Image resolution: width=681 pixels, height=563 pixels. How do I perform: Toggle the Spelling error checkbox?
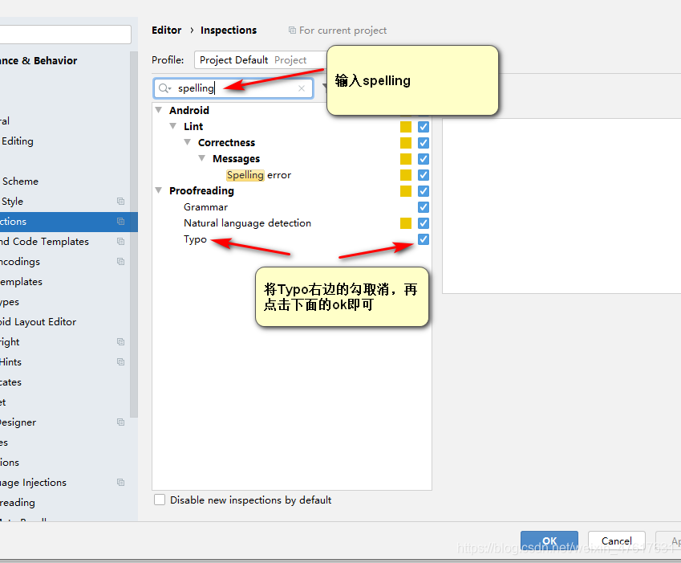pos(424,175)
